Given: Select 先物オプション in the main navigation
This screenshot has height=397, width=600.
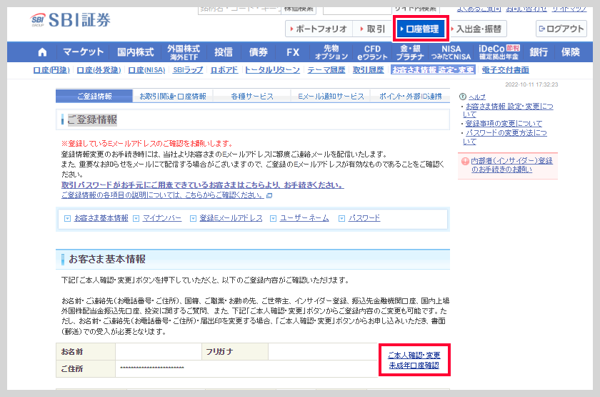Looking at the screenshot, I should (331, 52).
